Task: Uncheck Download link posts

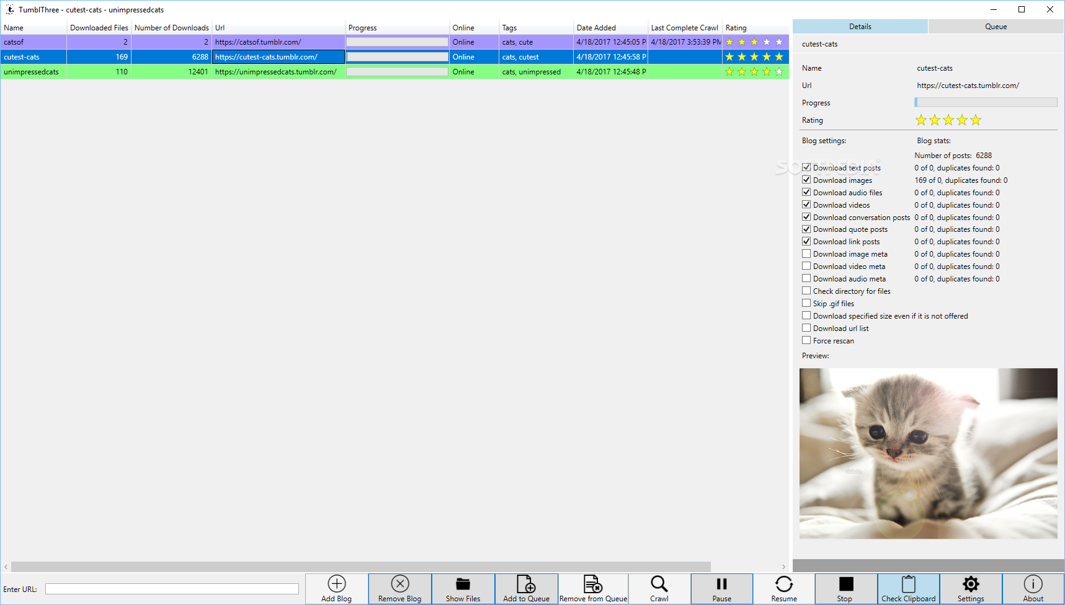Action: click(x=806, y=241)
